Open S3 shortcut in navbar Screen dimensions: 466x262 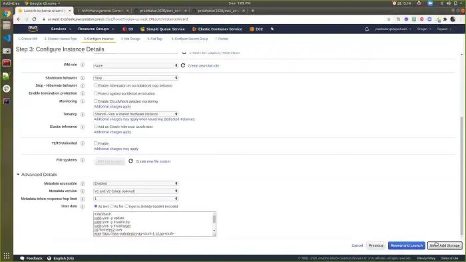point(128,29)
